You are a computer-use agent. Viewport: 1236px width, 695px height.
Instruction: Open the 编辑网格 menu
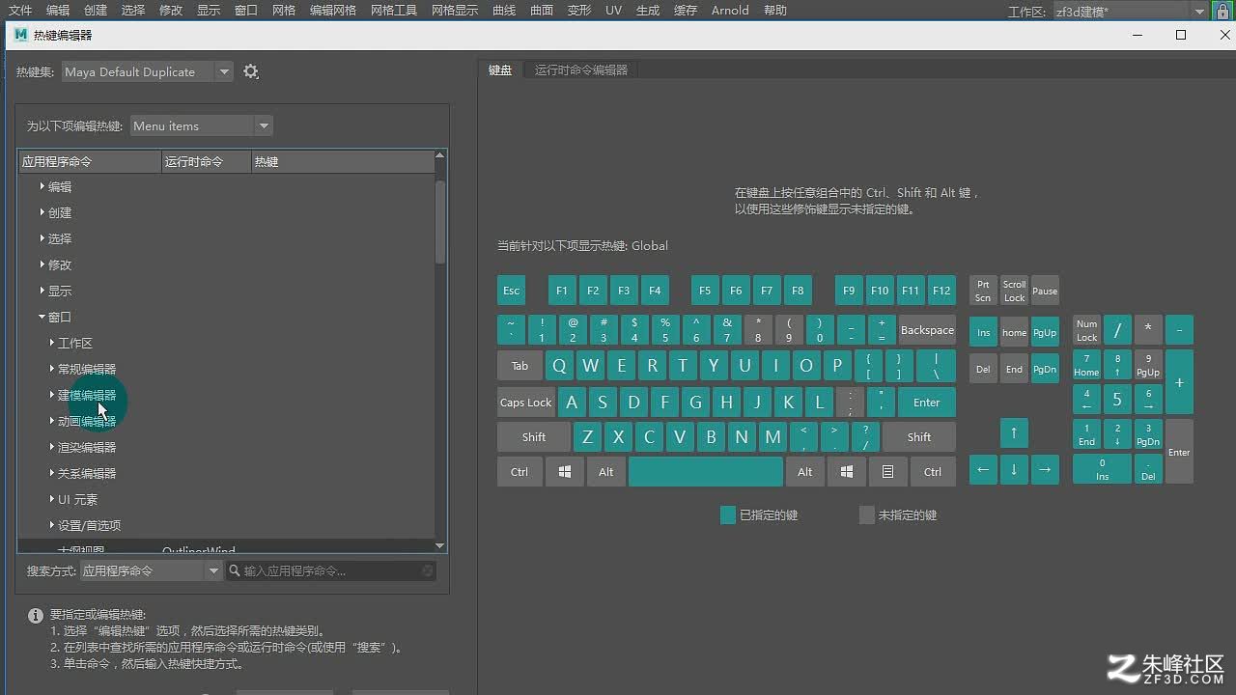click(333, 10)
